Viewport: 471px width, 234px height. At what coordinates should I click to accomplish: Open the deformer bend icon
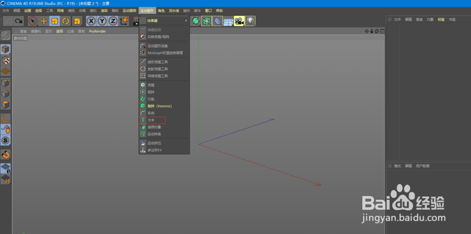coord(218,21)
